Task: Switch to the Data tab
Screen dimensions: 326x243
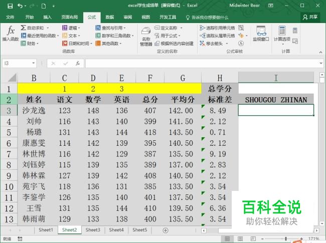Action: [109, 17]
